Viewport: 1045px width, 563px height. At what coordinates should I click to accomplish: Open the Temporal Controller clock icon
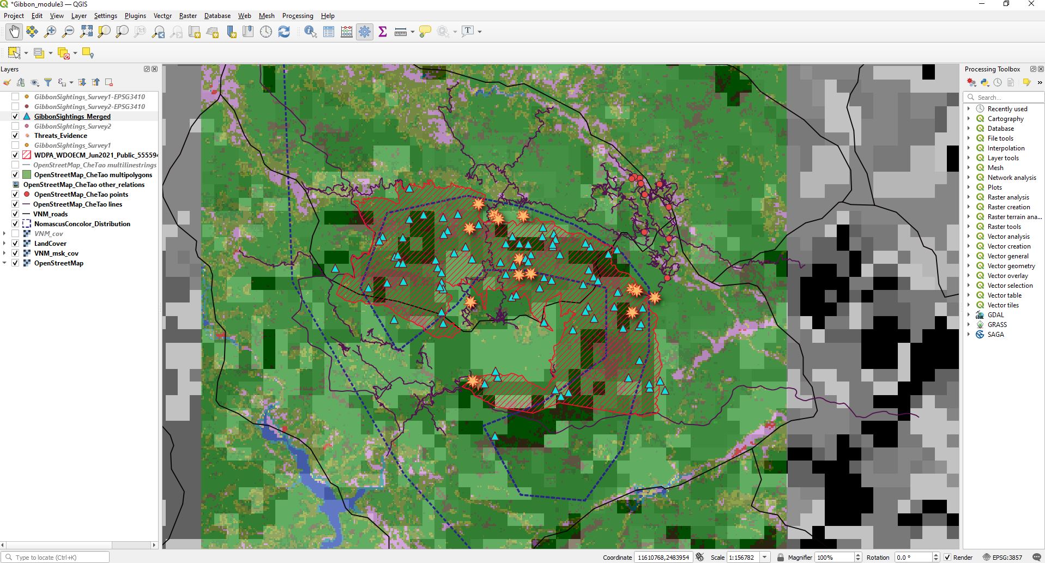(x=266, y=32)
